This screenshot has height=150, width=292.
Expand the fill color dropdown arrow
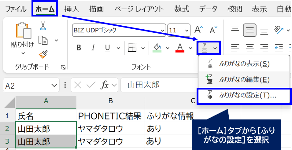(x=168, y=48)
